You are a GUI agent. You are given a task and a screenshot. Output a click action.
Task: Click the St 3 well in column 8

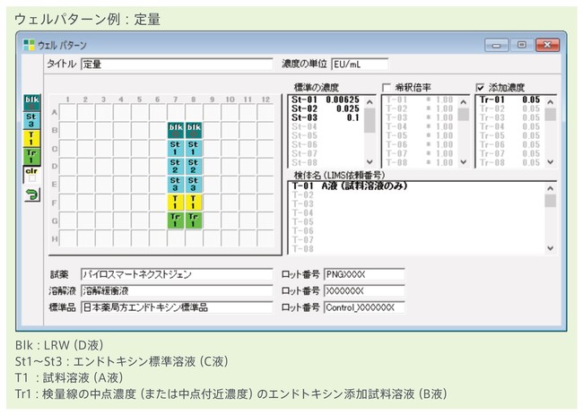[x=194, y=185]
